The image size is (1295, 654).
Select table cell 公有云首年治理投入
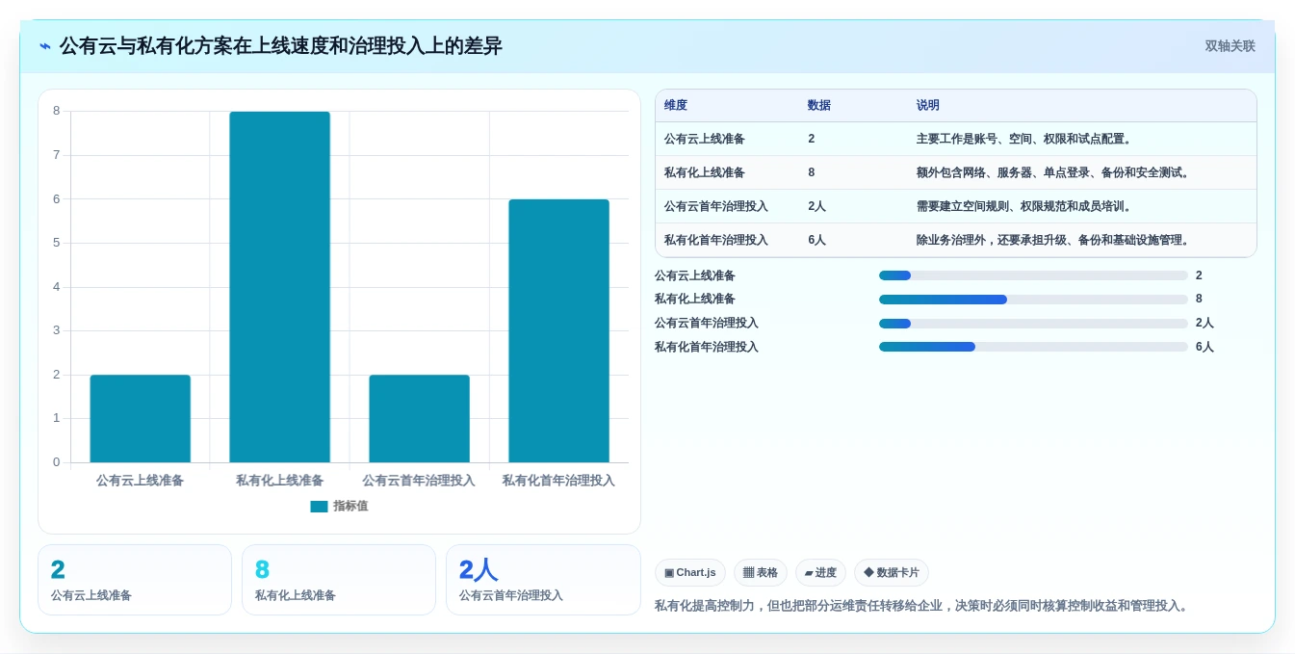715,207
